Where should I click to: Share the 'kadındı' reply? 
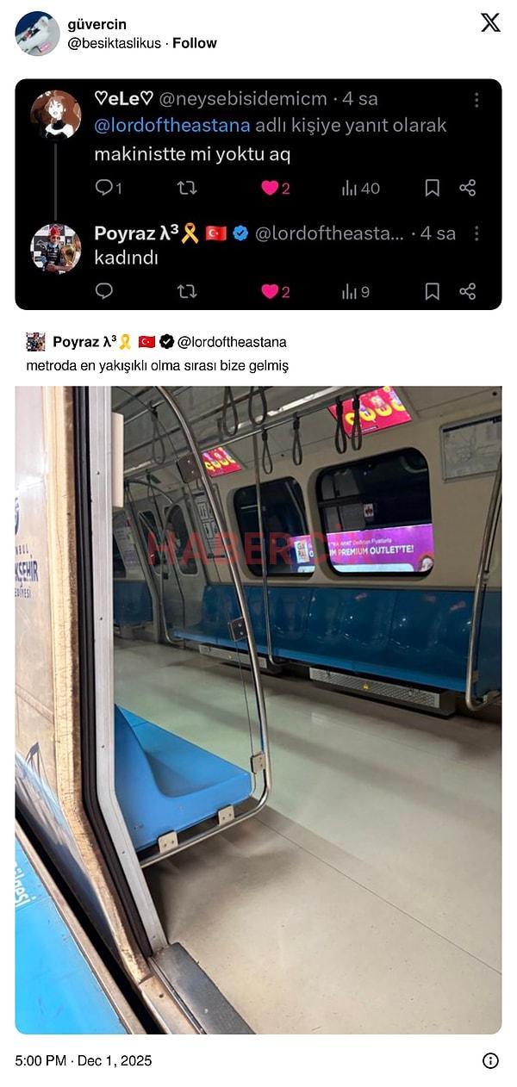(x=468, y=291)
